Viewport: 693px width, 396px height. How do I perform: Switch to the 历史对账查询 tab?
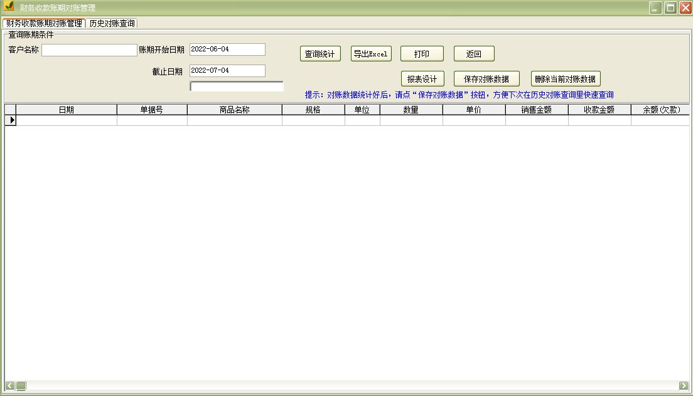pyautogui.click(x=112, y=23)
